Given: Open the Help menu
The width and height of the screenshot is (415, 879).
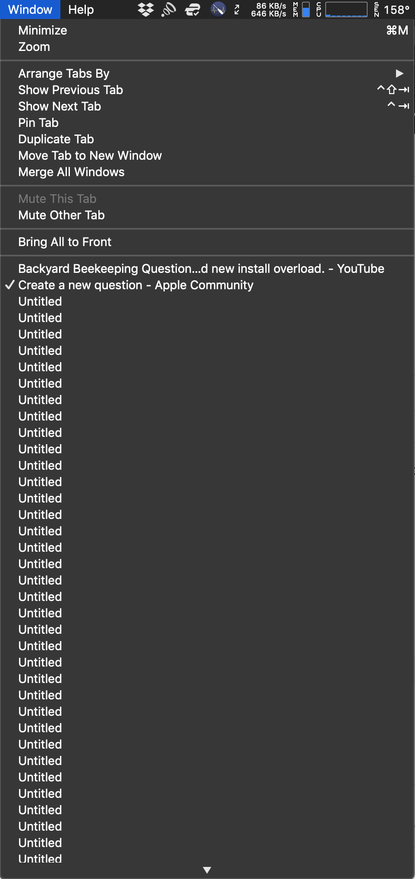Looking at the screenshot, I should 81,9.
